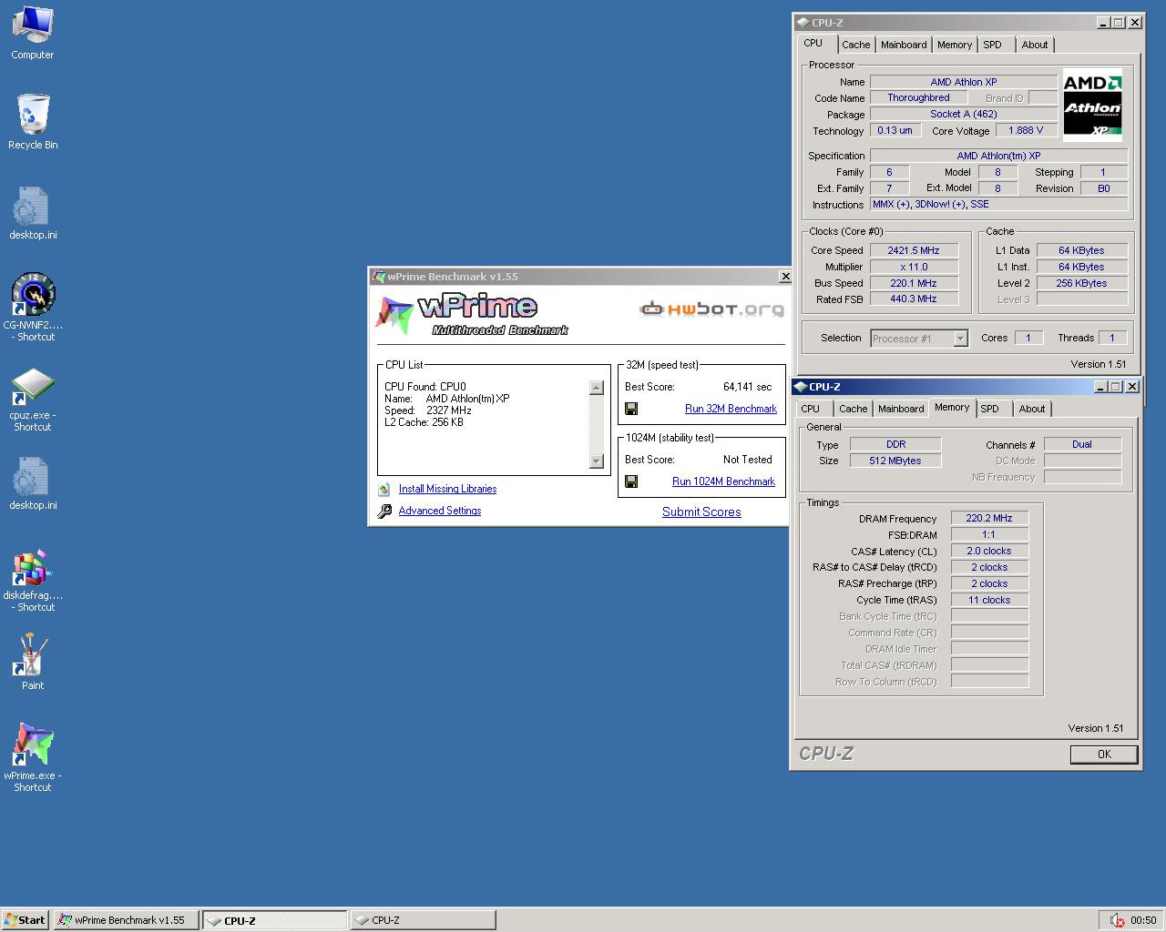The width and height of the screenshot is (1166, 932).
Task: Click Submit Scores link
Action: point(701,512)
